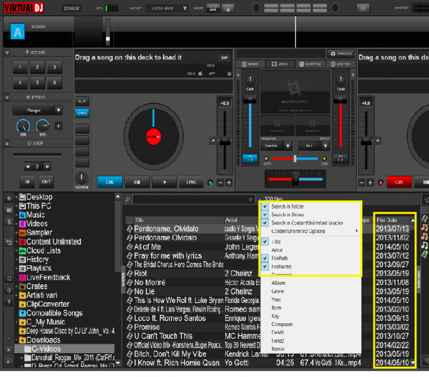This screenshot has width=429, height=377.
Task: Click hot cue button 1
Action: point(20,67)
